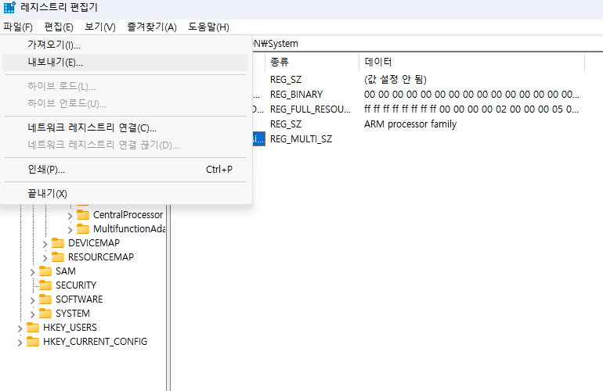Select 인쇄(P)... in the File menu
The image size is (603, 391).
pos(46,170)
